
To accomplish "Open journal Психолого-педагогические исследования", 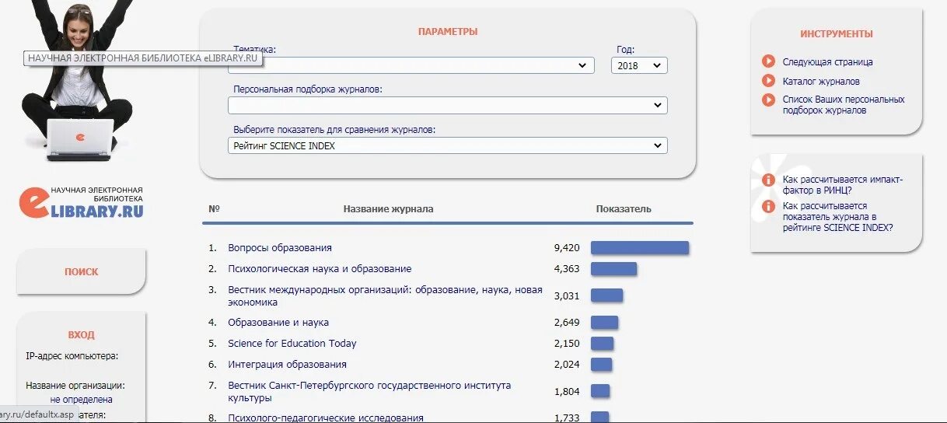I will tap(326, 418).
